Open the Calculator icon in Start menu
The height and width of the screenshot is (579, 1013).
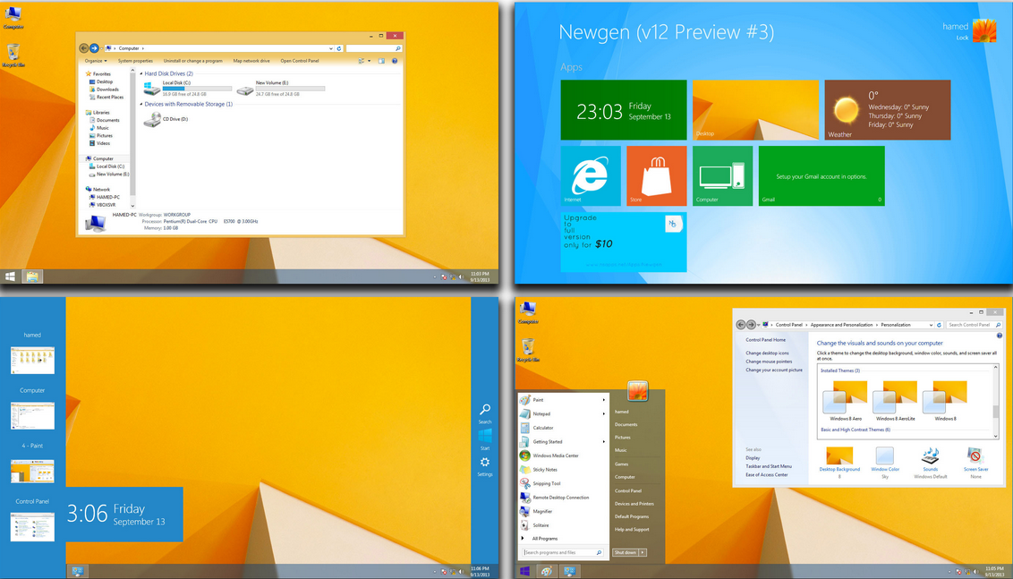tap(524, 428)
